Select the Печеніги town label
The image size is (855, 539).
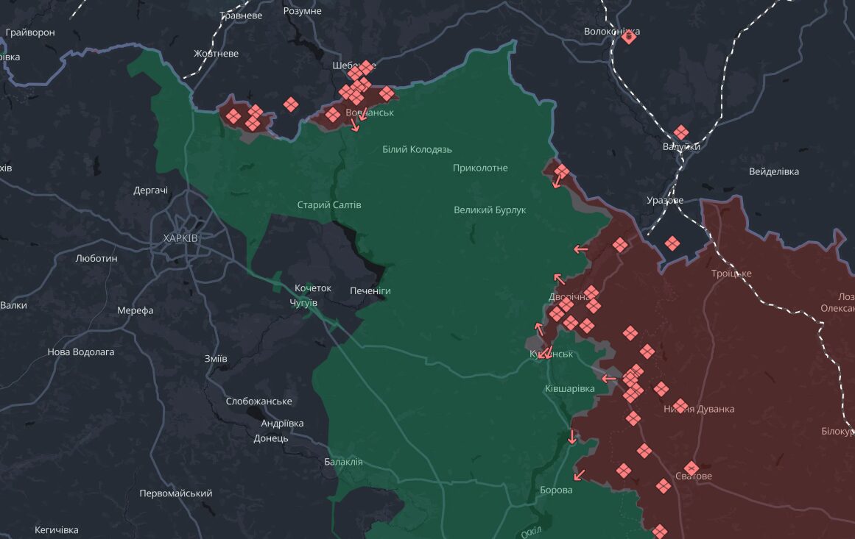(x=370, y=290)
